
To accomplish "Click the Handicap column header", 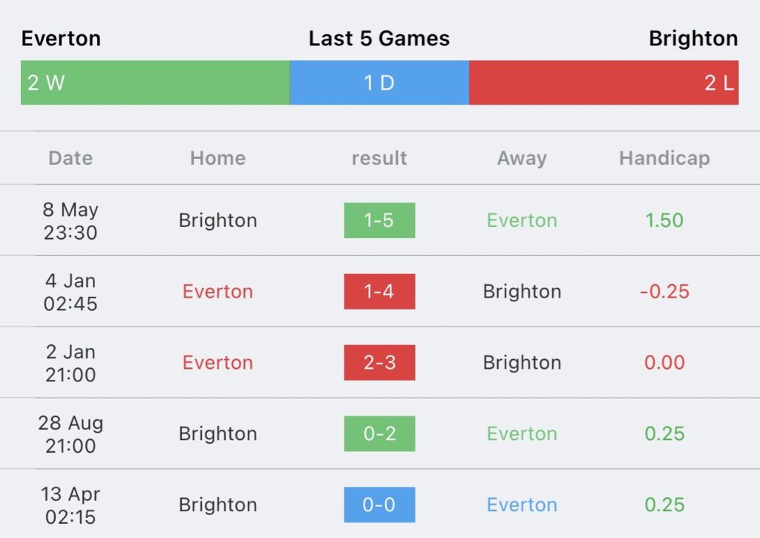I will (x=664, y=158).
